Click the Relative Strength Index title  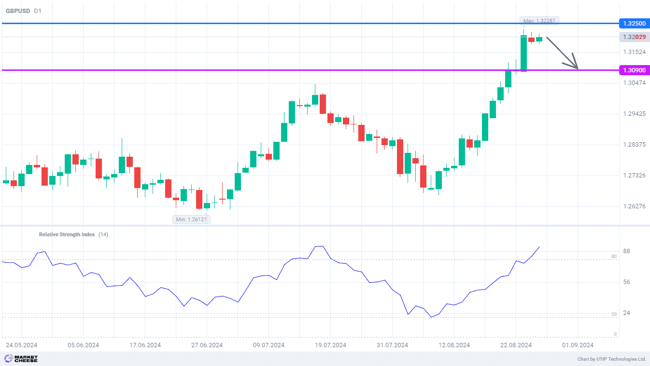pyautogui.click(x=67, y=234)
